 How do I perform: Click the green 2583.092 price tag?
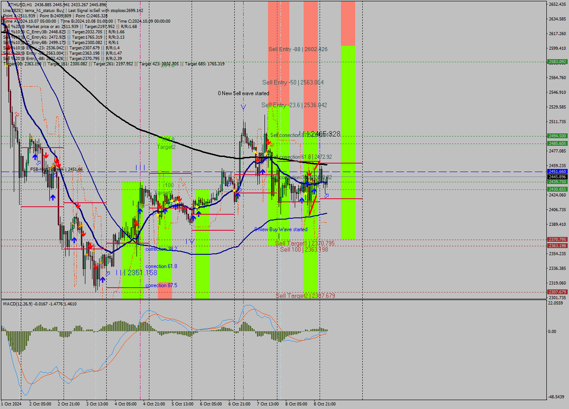pyautogui.click(x=557, y=62)
